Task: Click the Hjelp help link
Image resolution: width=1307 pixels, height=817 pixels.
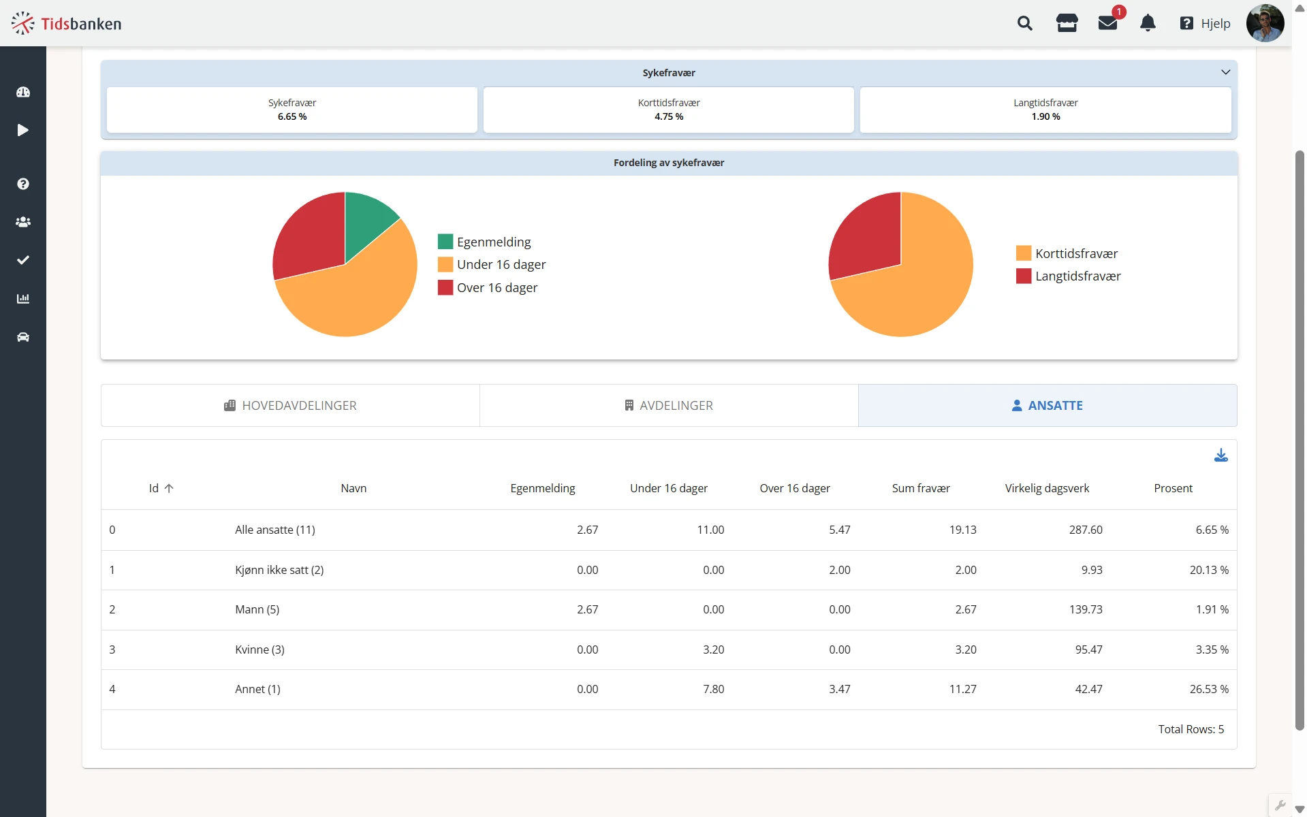Action: [1206, 23]
